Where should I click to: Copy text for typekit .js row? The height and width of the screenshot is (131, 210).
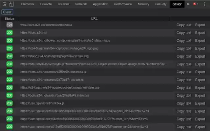click(184, 103)
